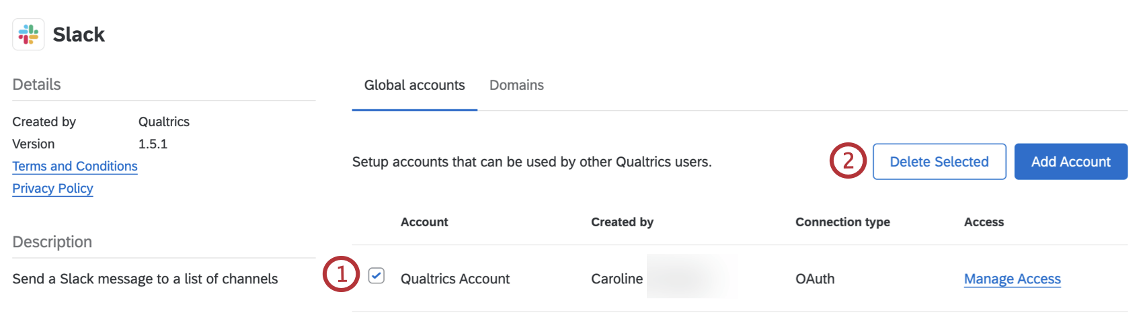
Task: Click the OAuth connection type cell
Action: (815, 279)
